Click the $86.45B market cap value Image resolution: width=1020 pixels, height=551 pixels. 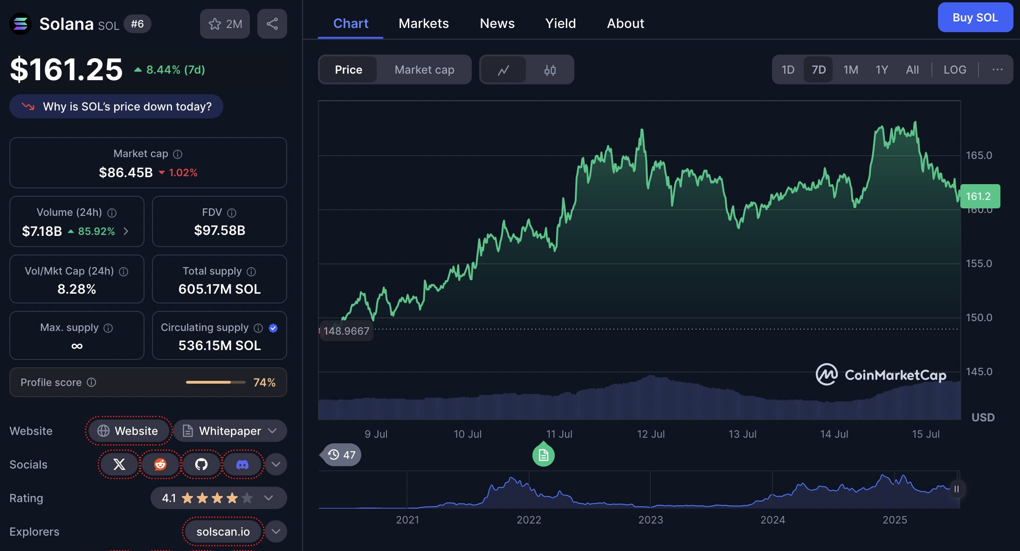[126, 172]
